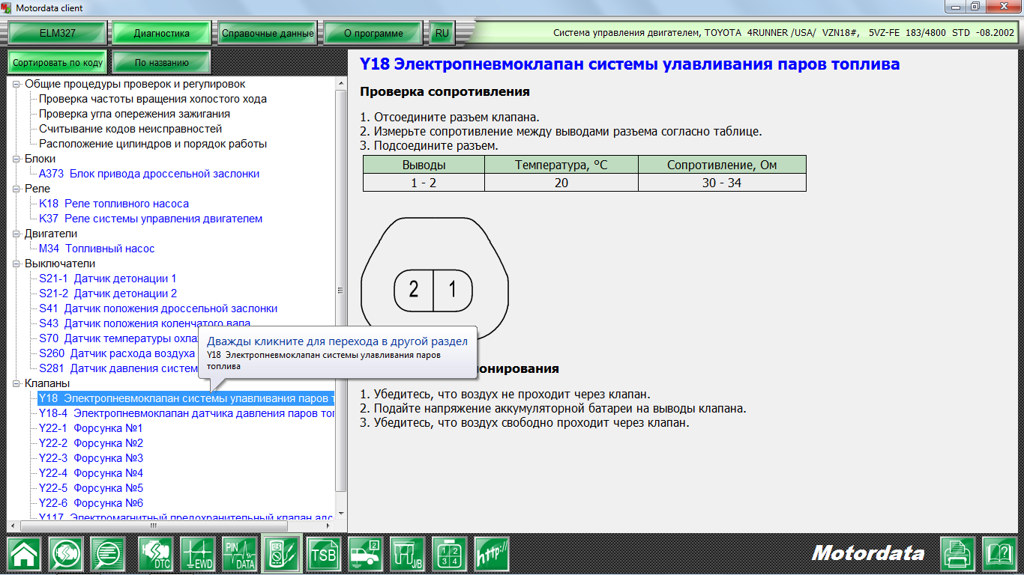Image resolution: width=1024 pixels, height=575 pixels.
Task: Open Y22-2 Форсунка №2
Action: coord(91,443)
